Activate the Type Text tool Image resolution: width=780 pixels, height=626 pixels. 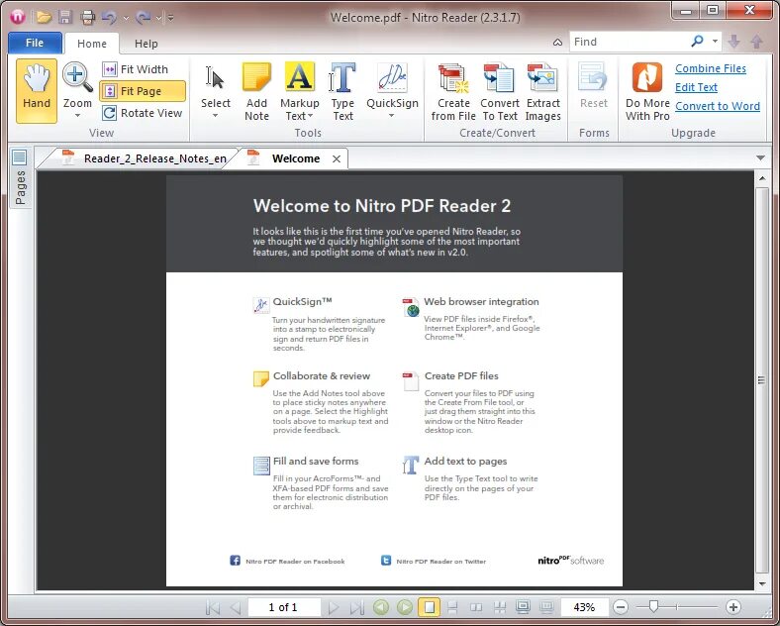342,91
